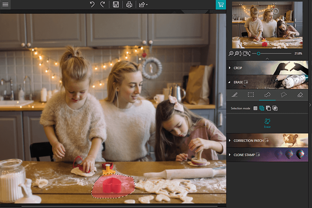The image size is (312, 208).
Task: Expand the Crop section
Action: click(x=267, y=68)
